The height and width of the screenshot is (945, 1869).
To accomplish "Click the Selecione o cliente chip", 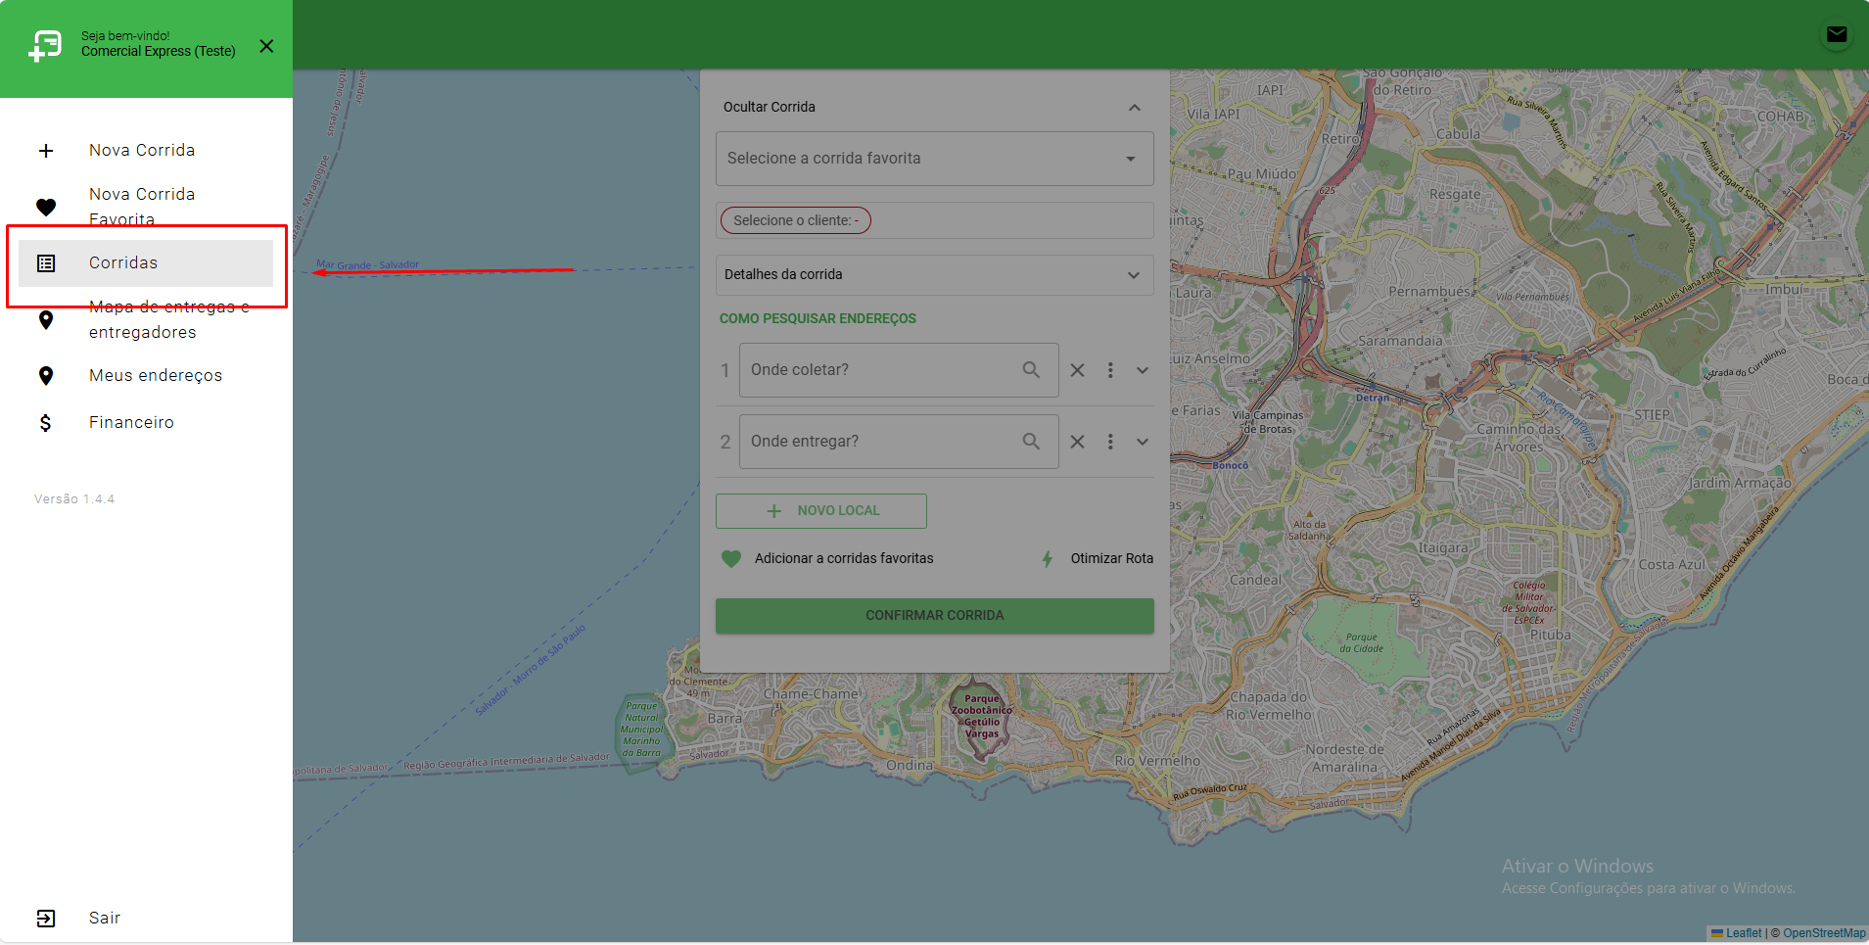I will point(796,220).
